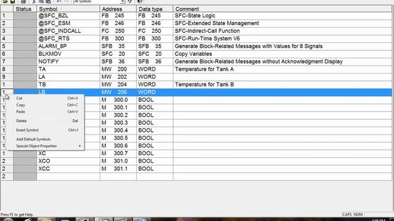Click the Edit Filter icon beside the dropdown
Screen dimensions: 394x221
point(130,1)
